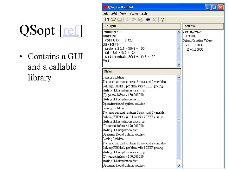The height and width of the screenshot is (171, 228).
Task: Click the Save disk toolbar icon
Action: [119, 20]
